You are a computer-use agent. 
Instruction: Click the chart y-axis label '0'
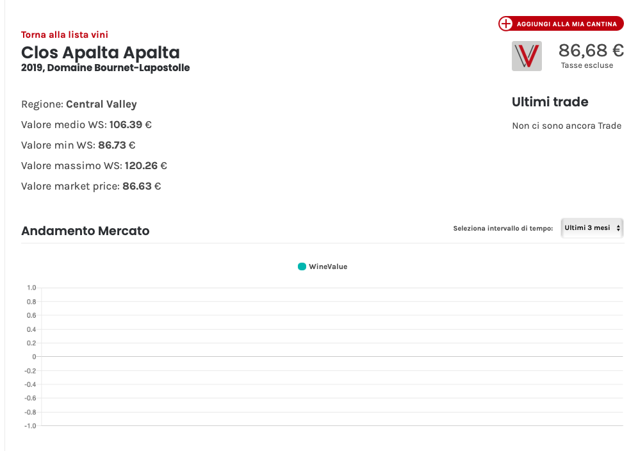click(34, 357)
